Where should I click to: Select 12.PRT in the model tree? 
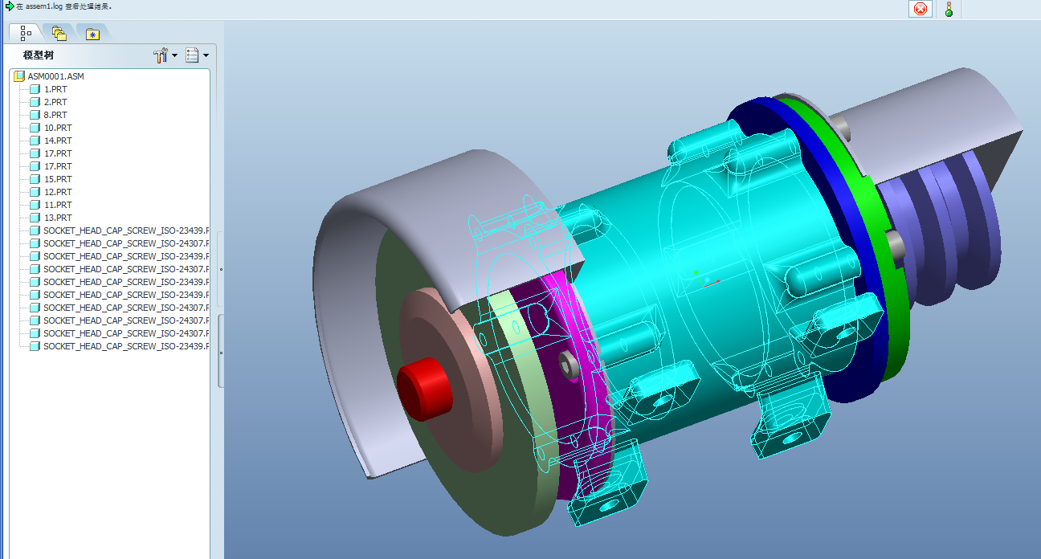pos(58,192)
